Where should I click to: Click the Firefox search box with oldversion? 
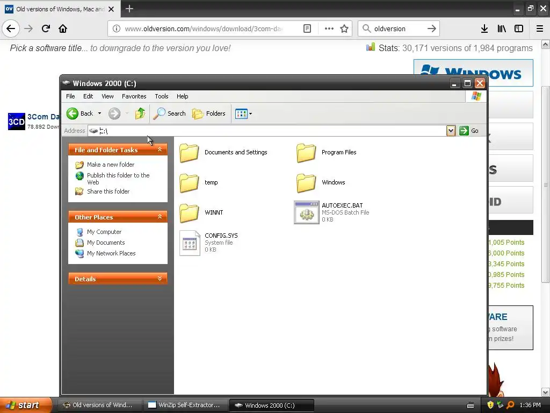pyautogui.click(x=399, y=29)
